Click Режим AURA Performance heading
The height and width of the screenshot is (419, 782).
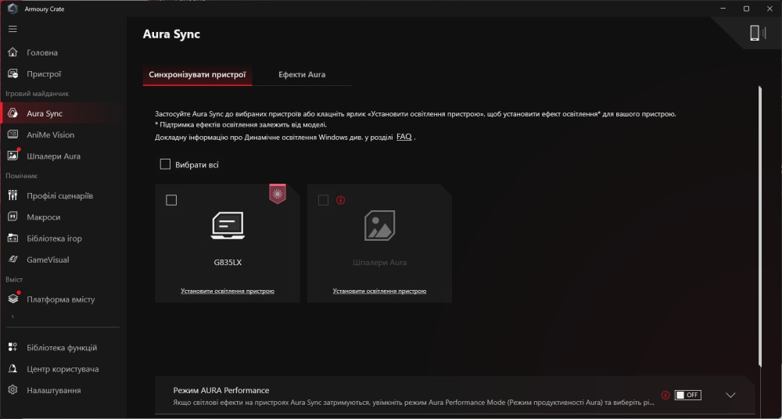point(221,390)
